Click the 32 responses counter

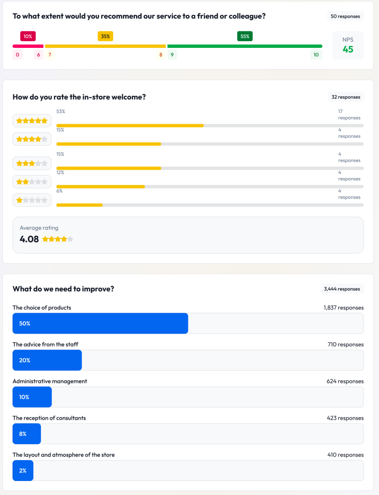(346, 97)
